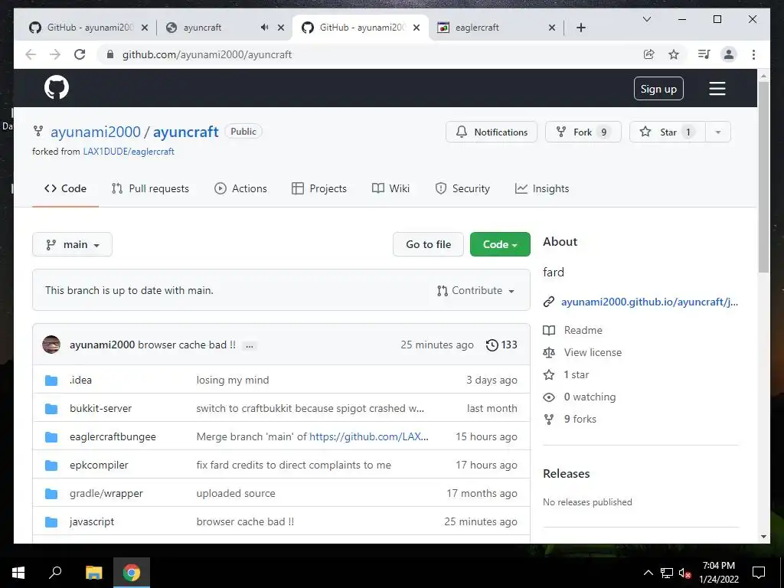Image resolution: width=784 pixels, height=588 pixels.
Task: Open the epkcompiler folder icon
Action: point(51,465)
